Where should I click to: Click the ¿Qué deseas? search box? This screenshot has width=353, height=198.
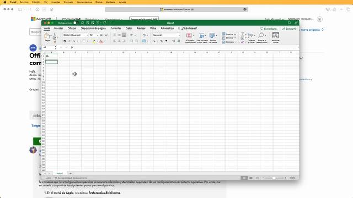188,29
